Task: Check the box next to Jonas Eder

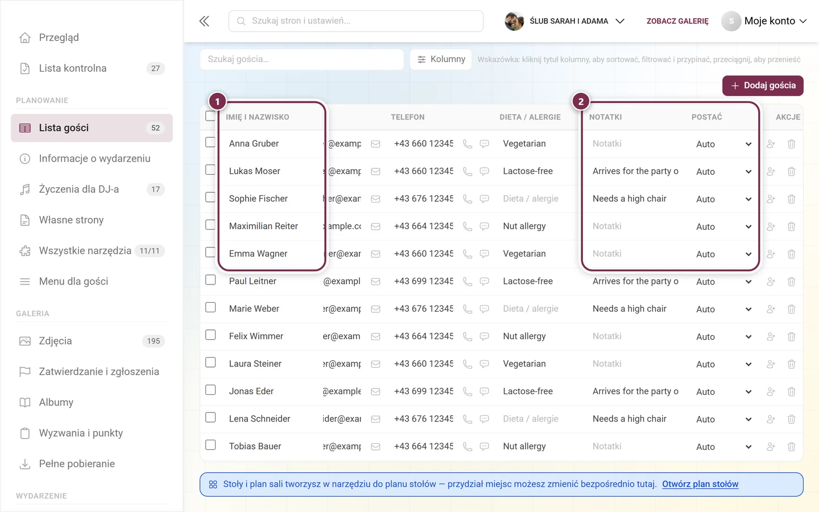Action: tap(210, 390)
